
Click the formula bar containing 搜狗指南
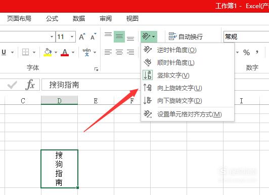tap(91, 85)
